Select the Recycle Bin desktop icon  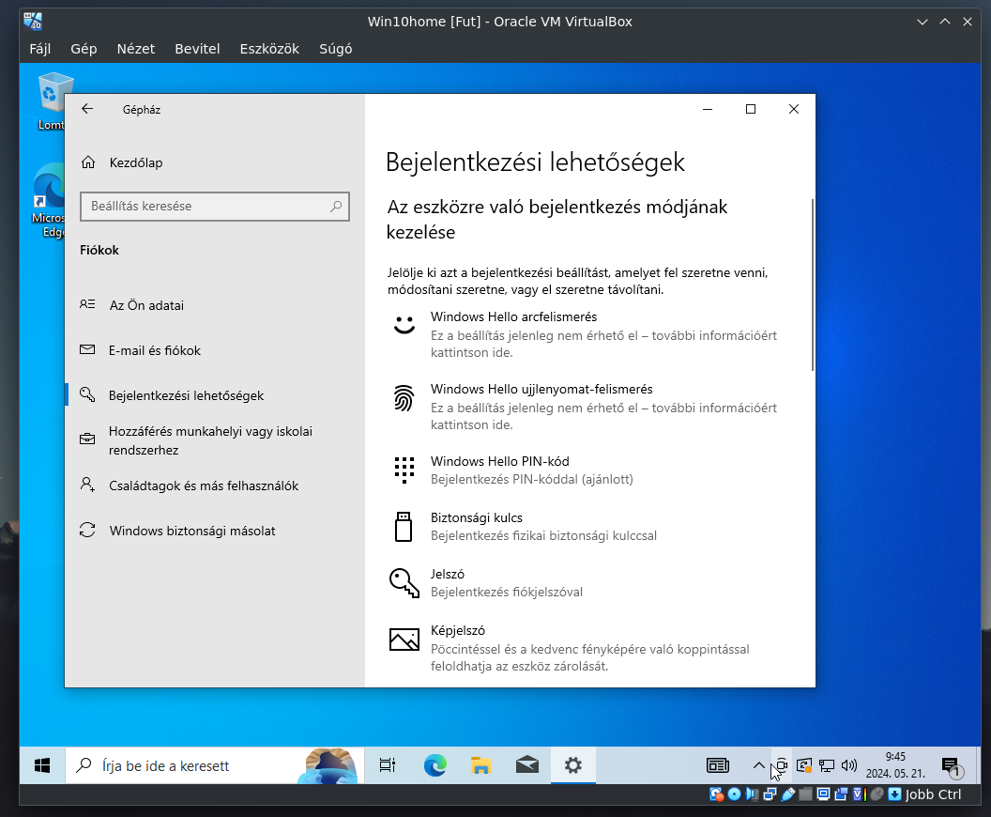[x=53, y=101]
